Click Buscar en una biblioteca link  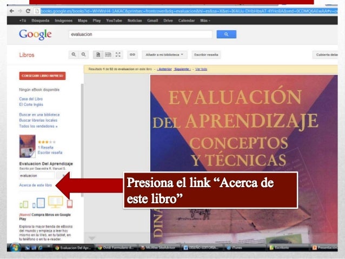(x=39, y=115)
